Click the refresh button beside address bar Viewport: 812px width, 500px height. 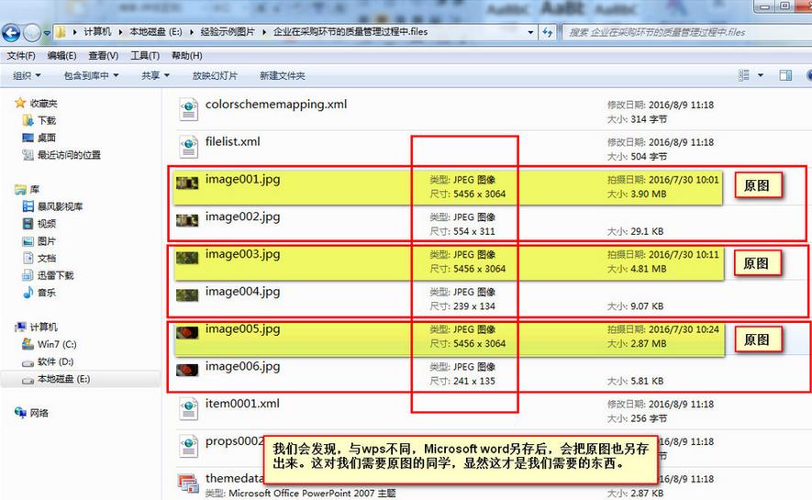tap(548, 33)
